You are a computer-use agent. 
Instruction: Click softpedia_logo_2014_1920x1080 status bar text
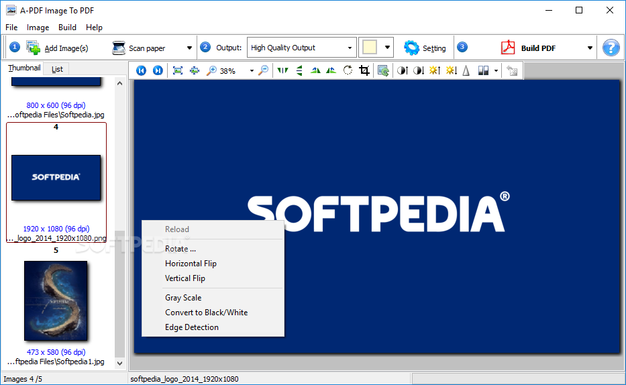tap(185, 379)
